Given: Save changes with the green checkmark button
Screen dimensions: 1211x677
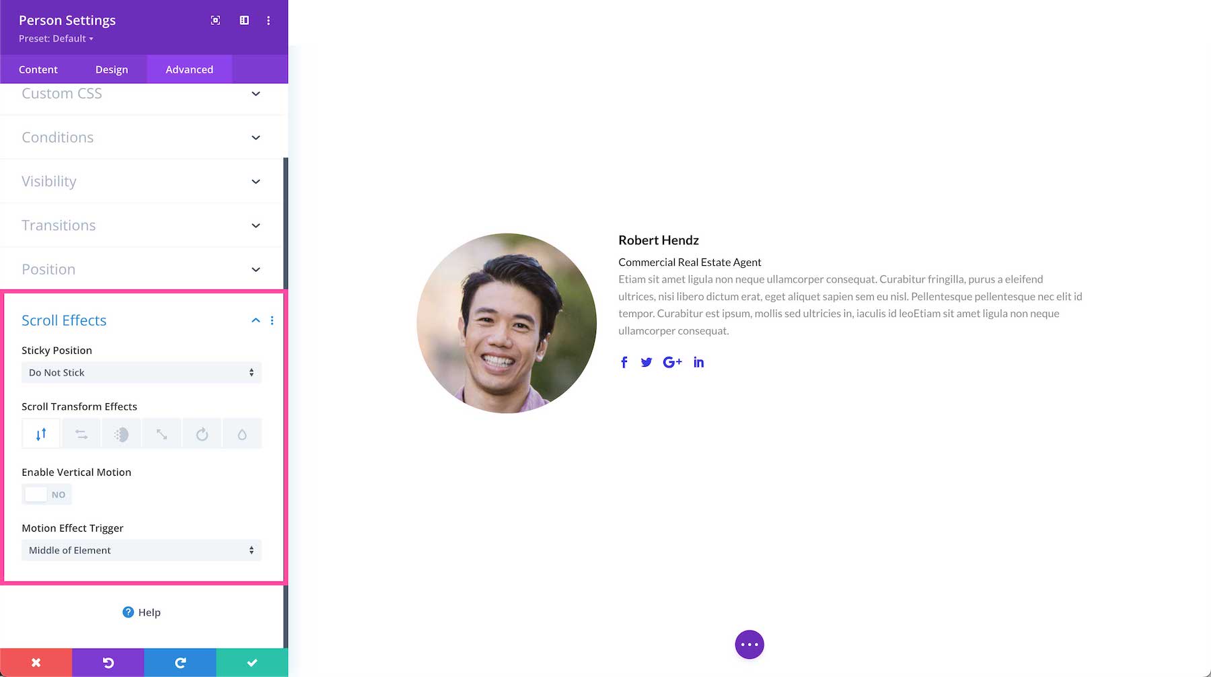Looking at the screenshot, I should point(252,662).
